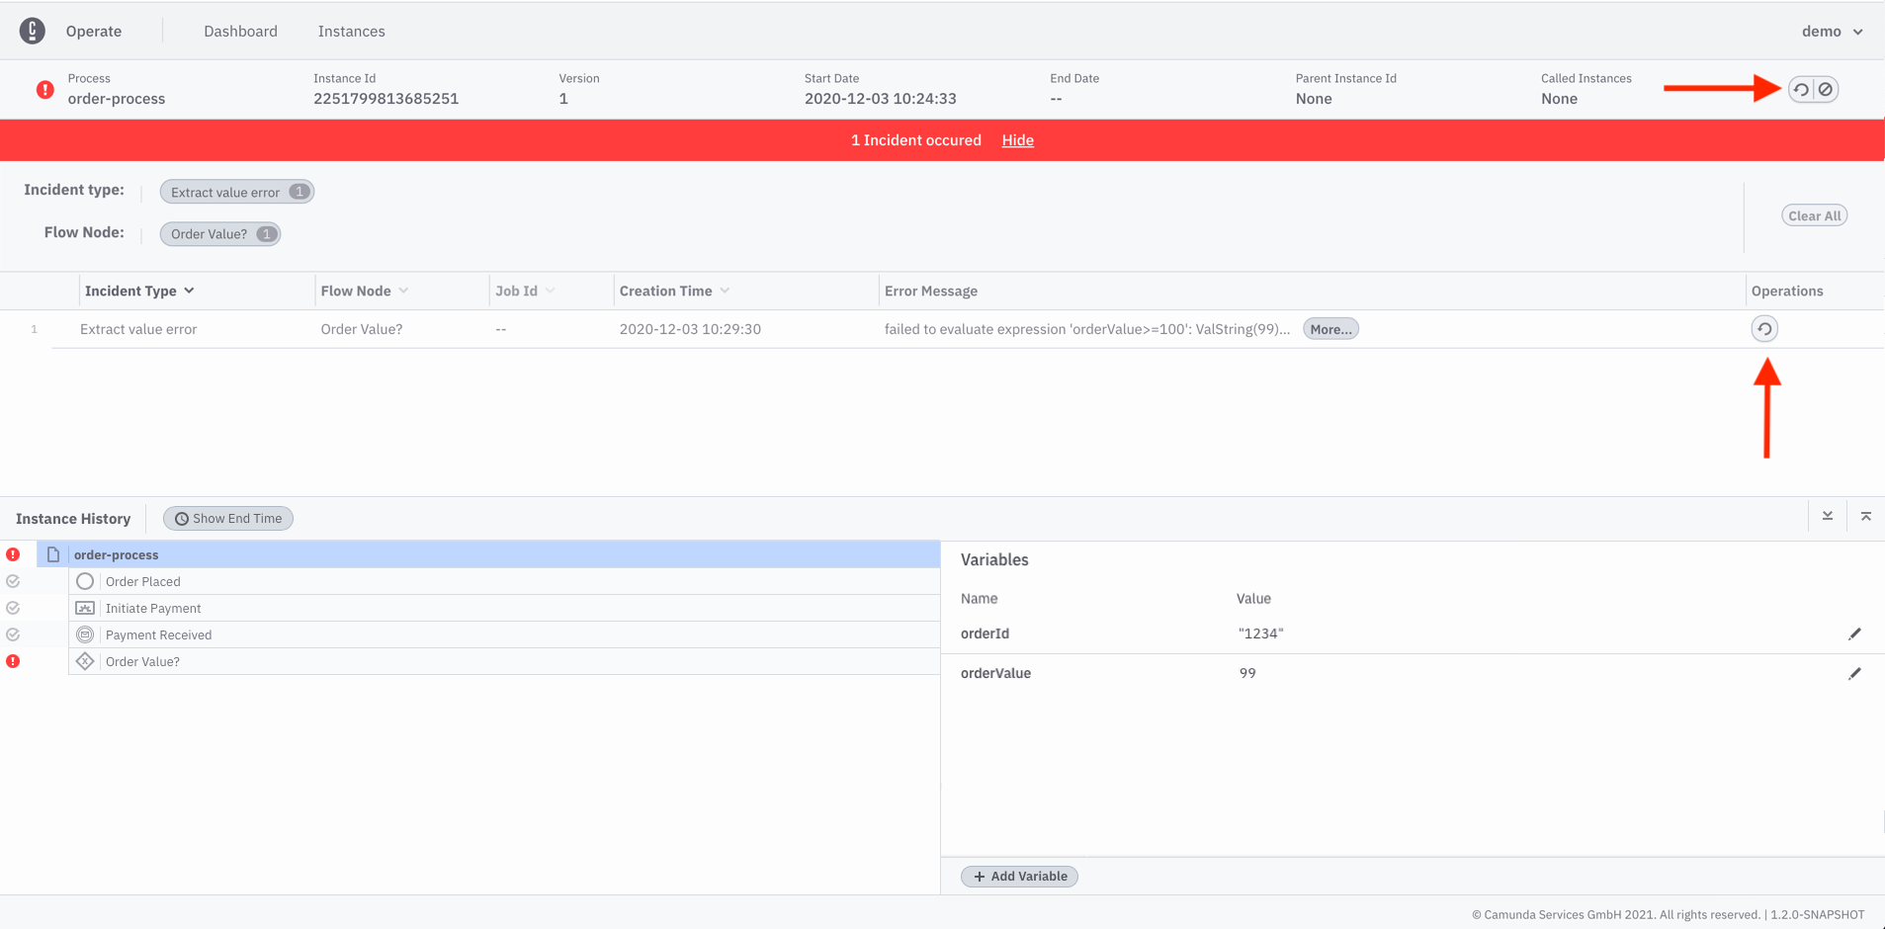Toggle Order Value? flow node filter
The image size is (1885, 929).
coord(219,234)
